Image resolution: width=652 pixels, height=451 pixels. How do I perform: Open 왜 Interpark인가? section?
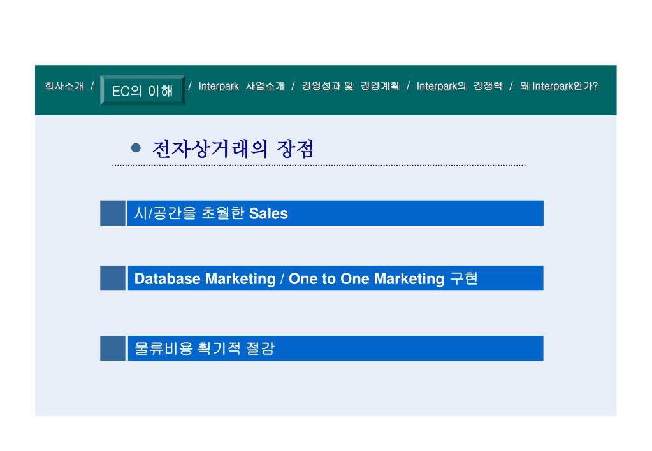[558, 85]
